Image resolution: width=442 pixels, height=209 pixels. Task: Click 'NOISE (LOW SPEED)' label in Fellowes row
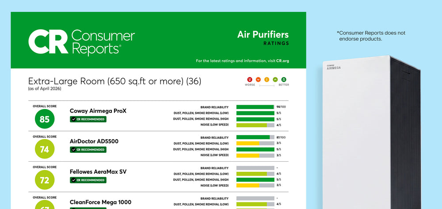pos(214,186)
